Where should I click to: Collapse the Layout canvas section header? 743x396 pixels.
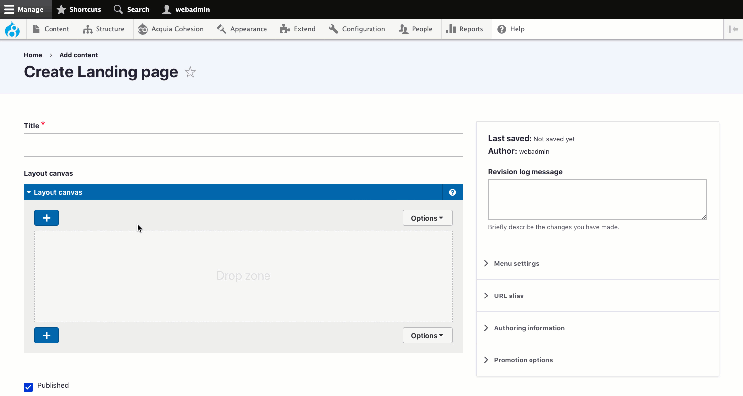(58, 192)
